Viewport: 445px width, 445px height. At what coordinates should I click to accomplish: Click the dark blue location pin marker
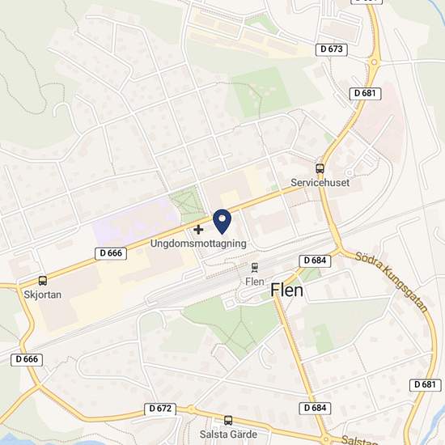coord(222,222)
